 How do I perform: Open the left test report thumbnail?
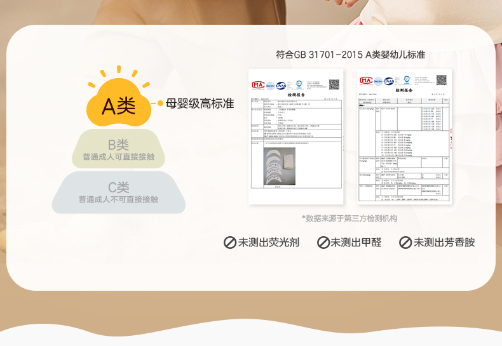click(x=295, y=137)
